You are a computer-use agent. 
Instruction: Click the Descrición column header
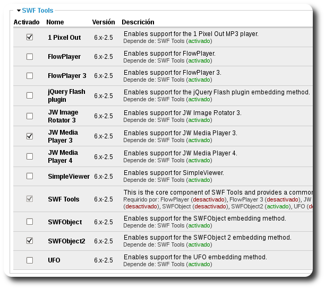138,22
